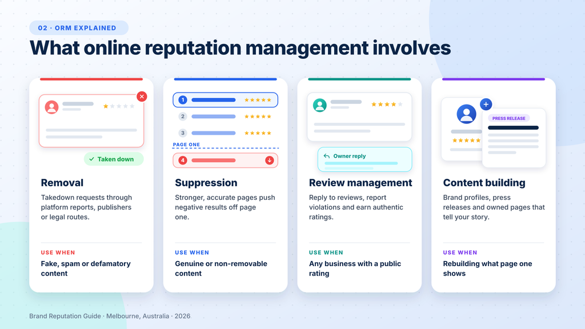This screenshot has height=329, width=585.
Task: Click the Removal card heading
Action: pyautogui.click(x=62, y=183)
